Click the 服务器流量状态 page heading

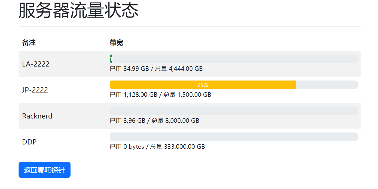pyautogui.click(x=79, y=11)
